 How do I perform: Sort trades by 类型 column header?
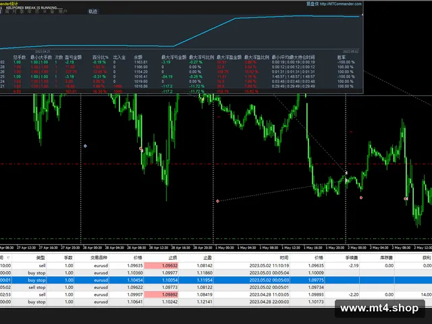[x=40, y=258]
